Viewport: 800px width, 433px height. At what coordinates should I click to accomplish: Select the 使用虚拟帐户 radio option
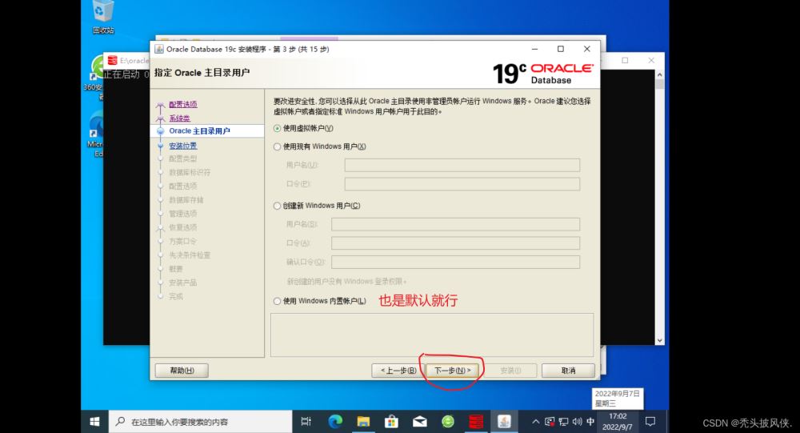pos(278,128)
